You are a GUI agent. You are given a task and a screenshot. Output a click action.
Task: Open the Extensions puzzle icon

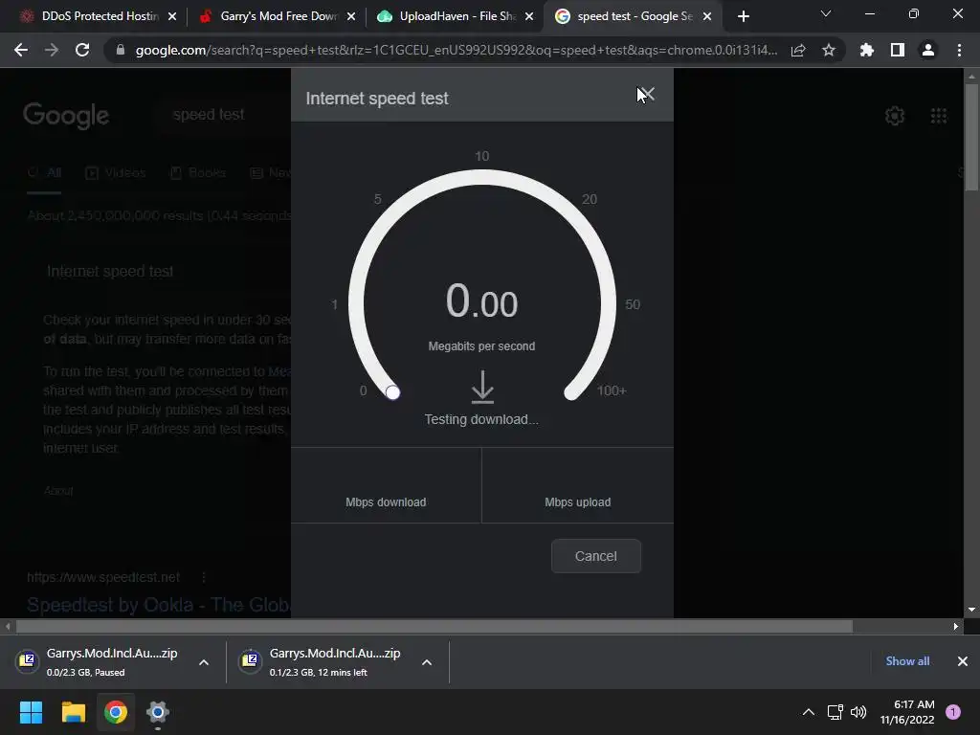pyautogui.click(x=867, y=50)
